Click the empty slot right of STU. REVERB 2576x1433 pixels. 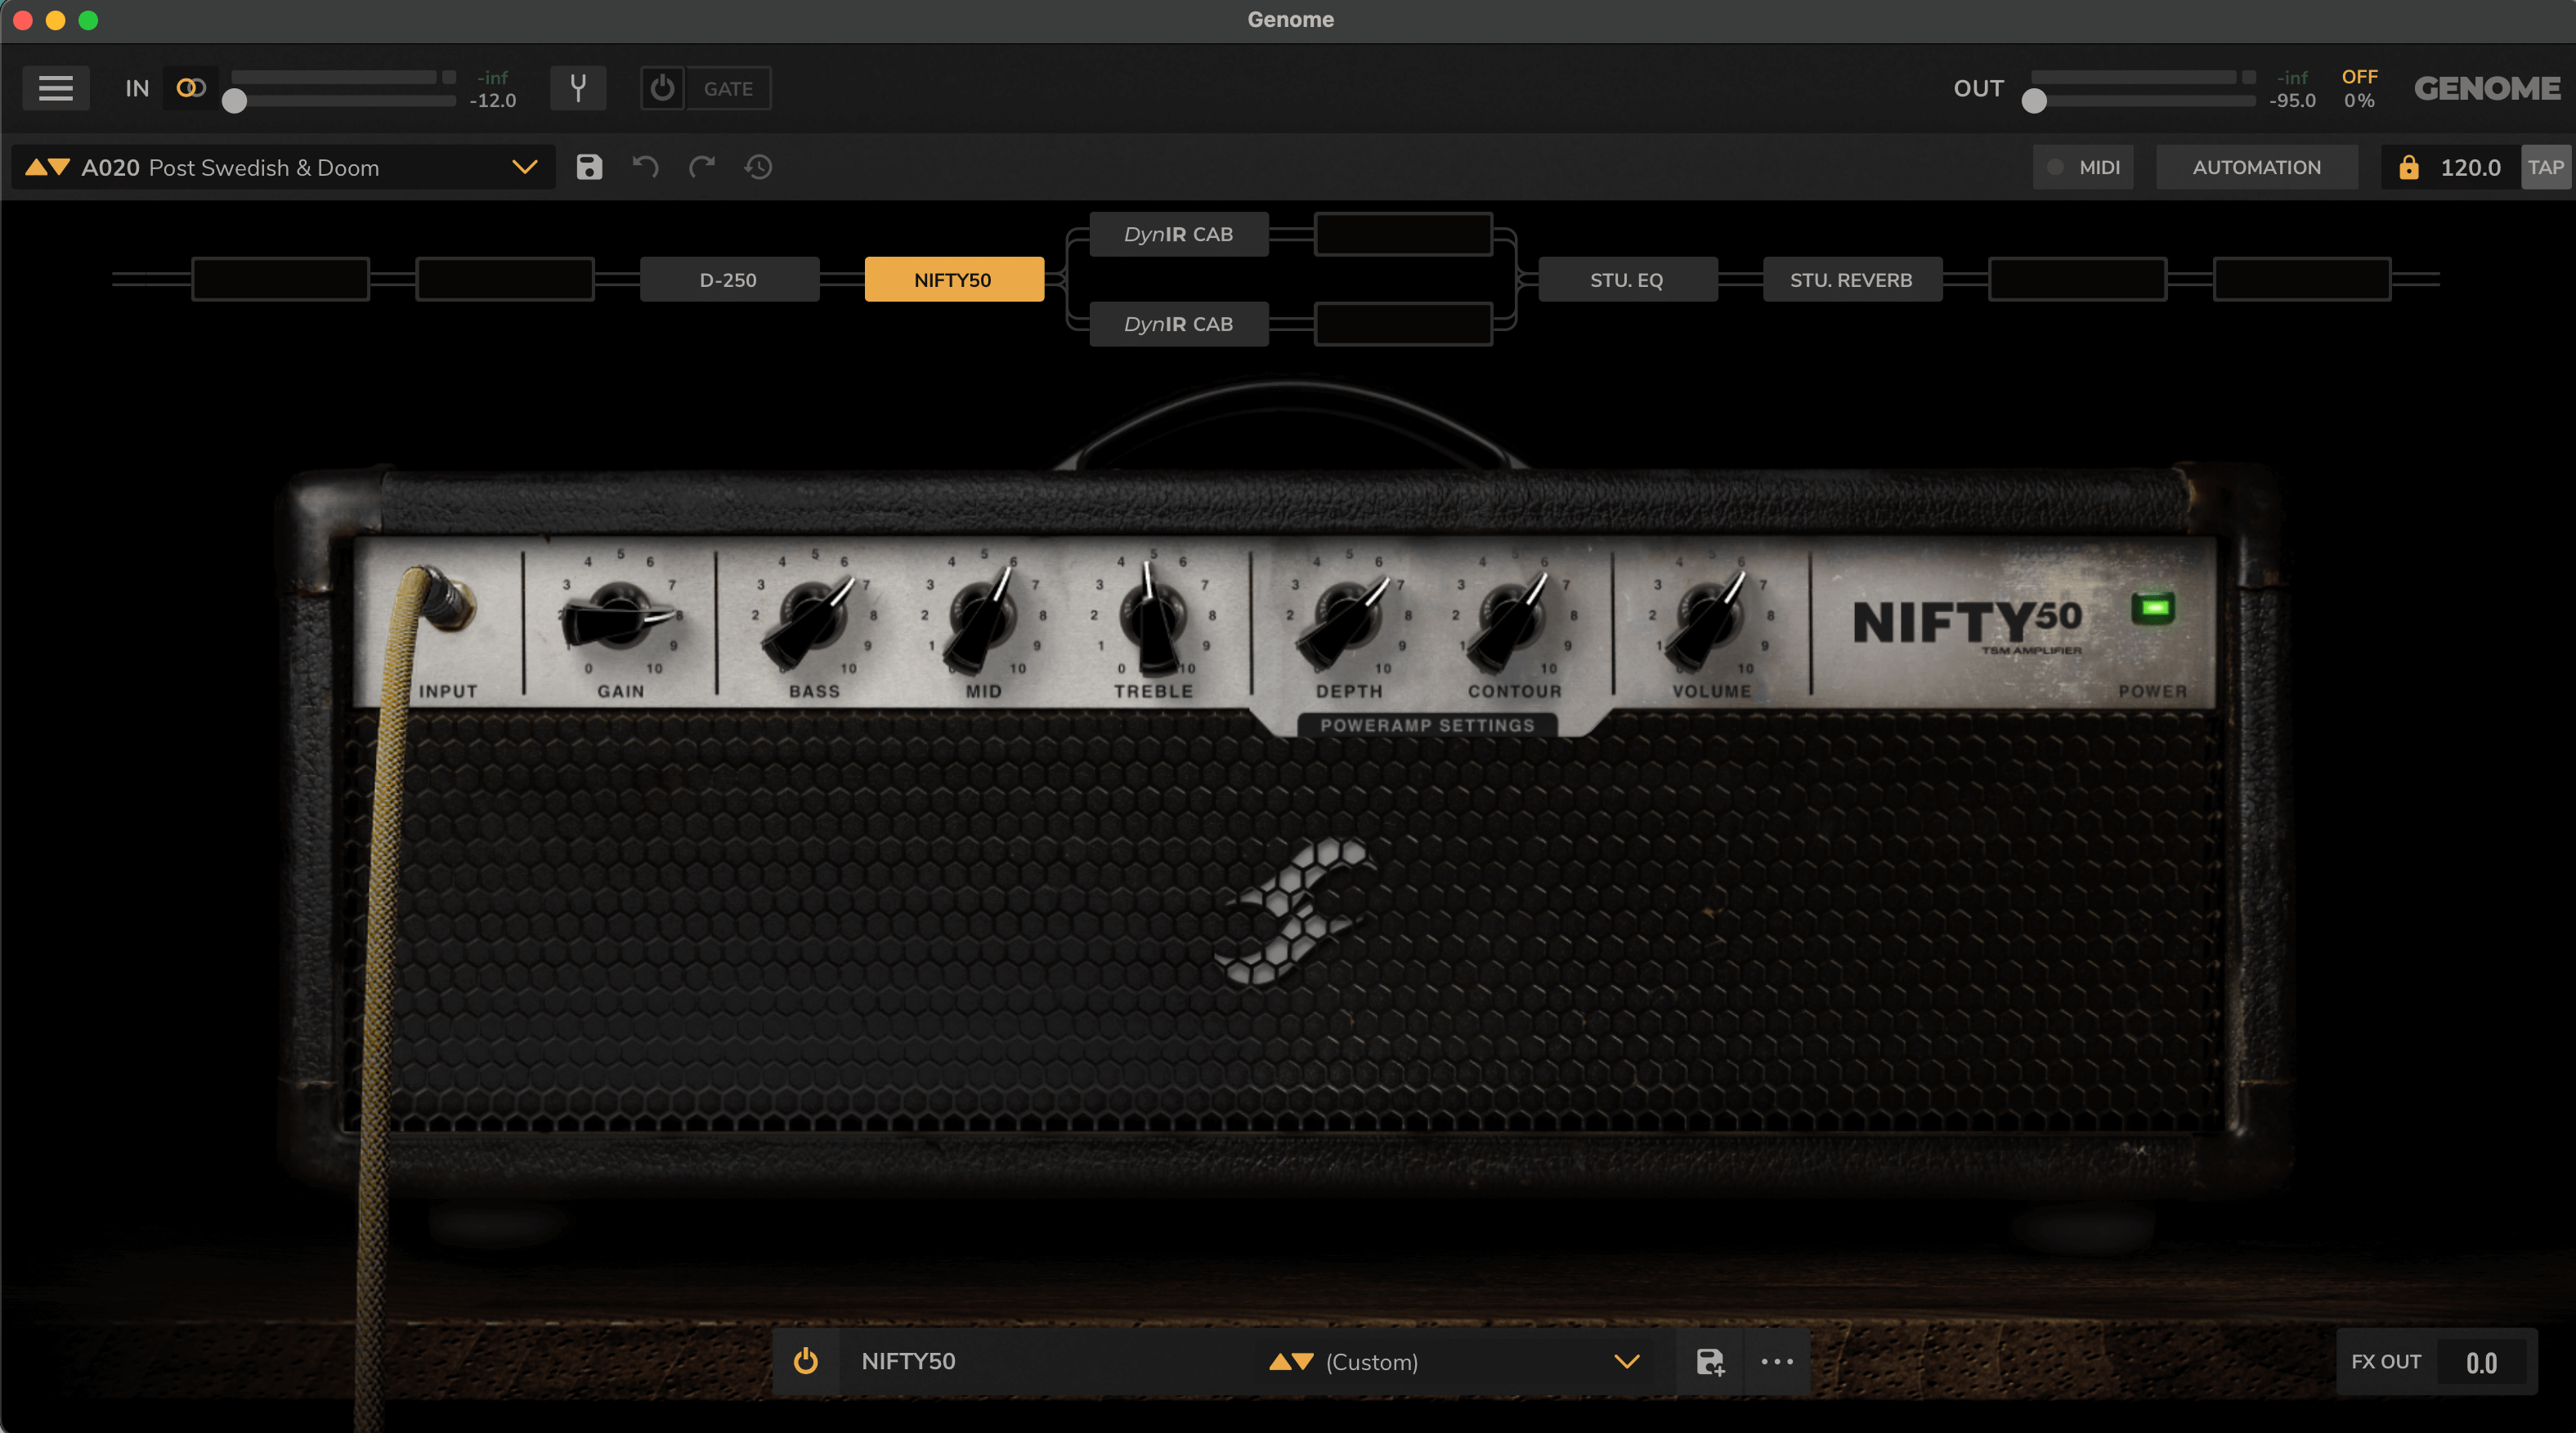click(2077, 279)
